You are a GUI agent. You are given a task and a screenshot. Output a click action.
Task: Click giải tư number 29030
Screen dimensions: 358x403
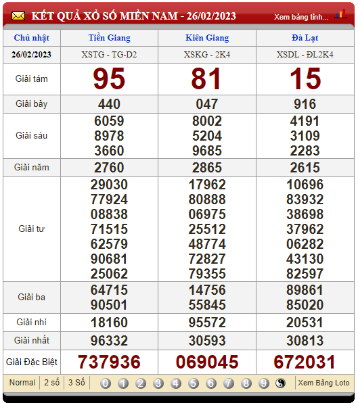click(109, 185)
